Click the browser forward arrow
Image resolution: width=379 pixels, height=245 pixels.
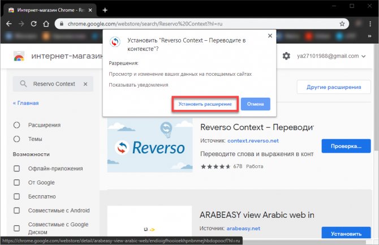click(x=21, y=24)
